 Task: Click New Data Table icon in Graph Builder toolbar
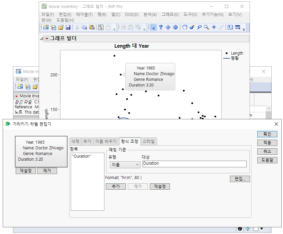46,27
